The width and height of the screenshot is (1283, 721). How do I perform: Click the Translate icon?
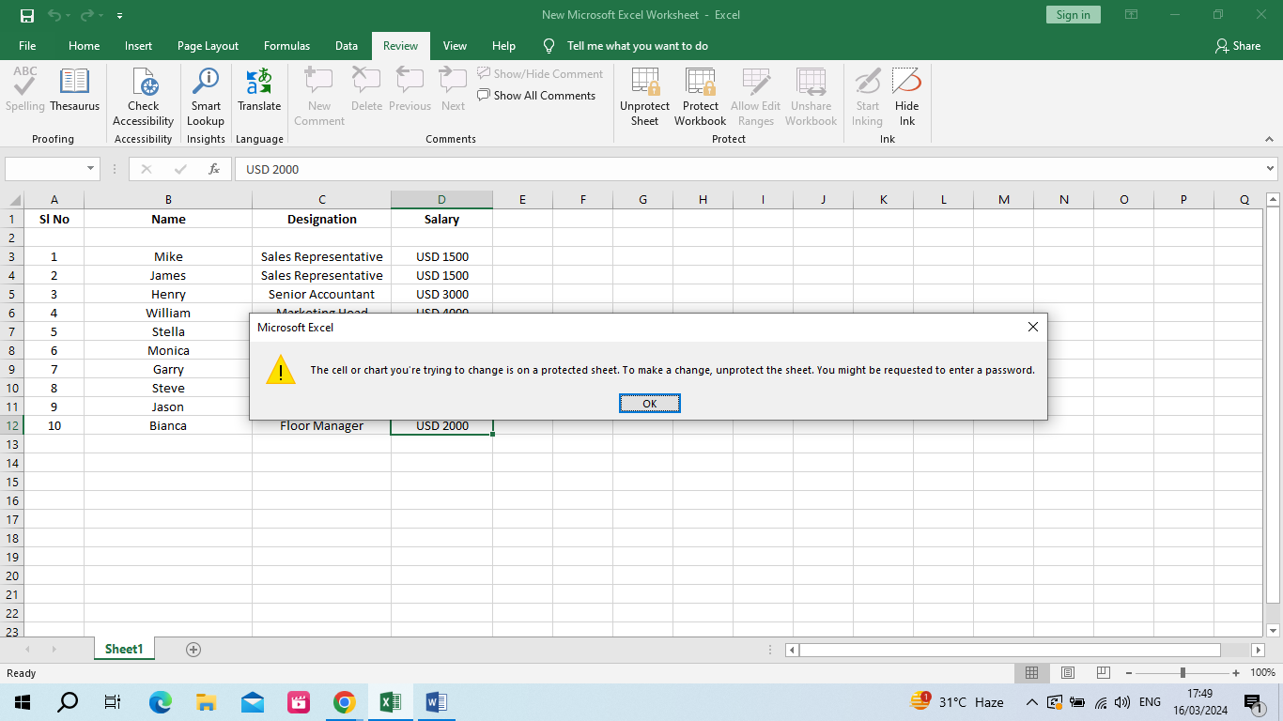tap(259, 82)
